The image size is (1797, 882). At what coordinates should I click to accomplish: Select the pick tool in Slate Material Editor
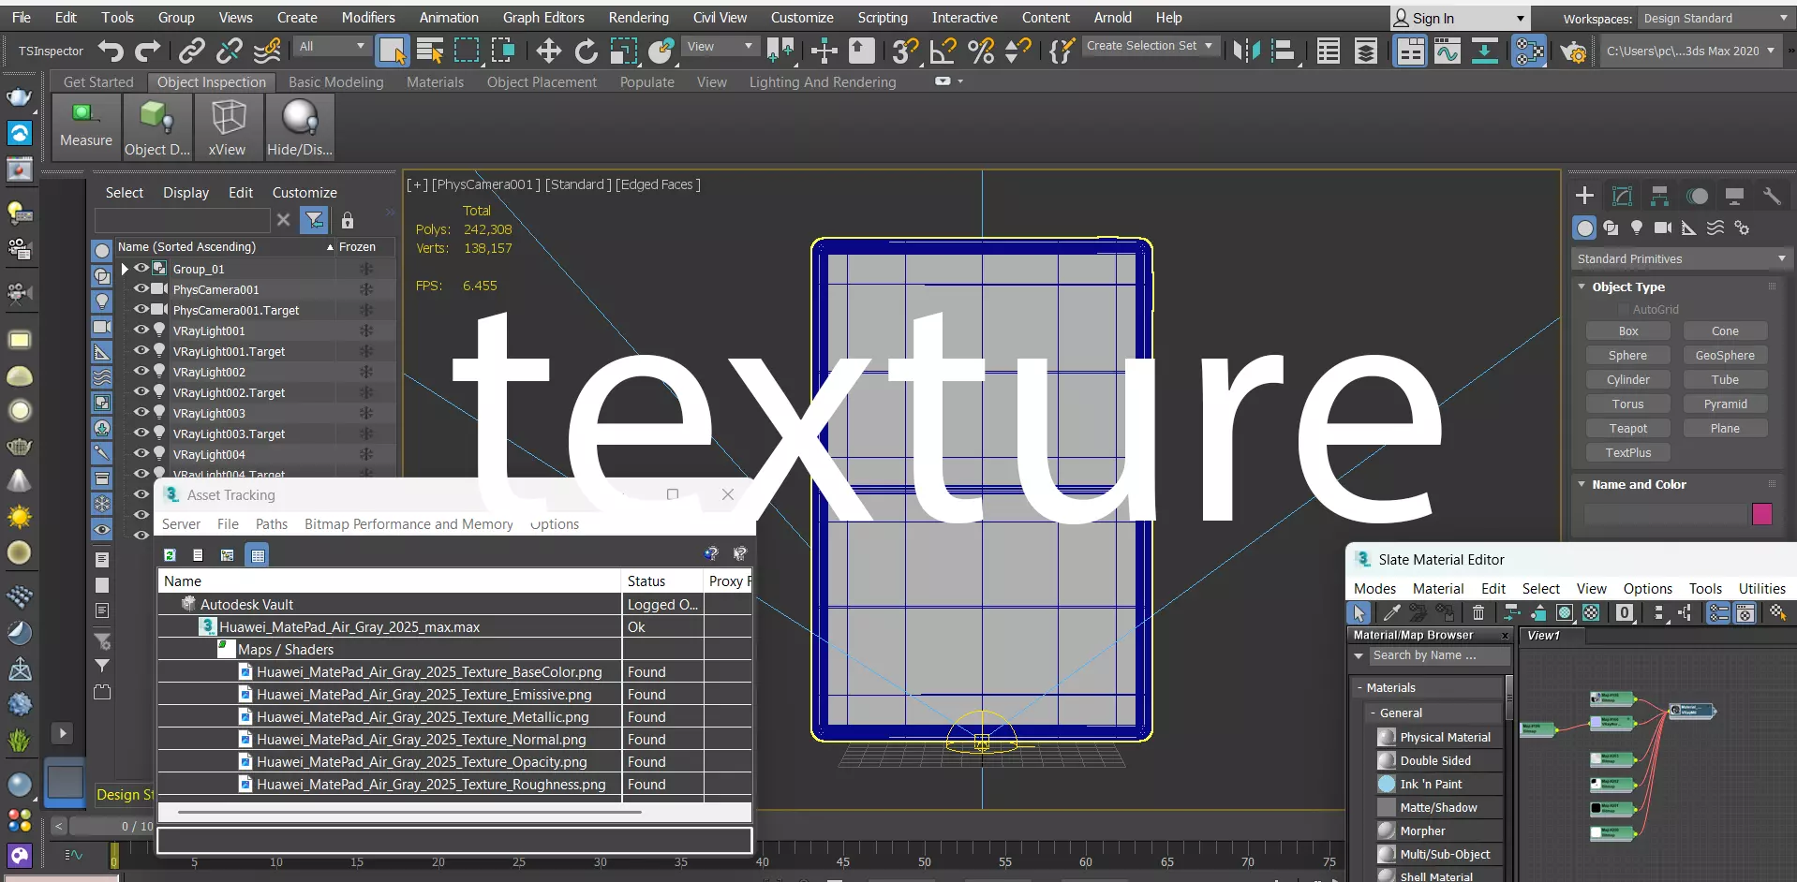pyautogui.click(x=1359, y=612)
